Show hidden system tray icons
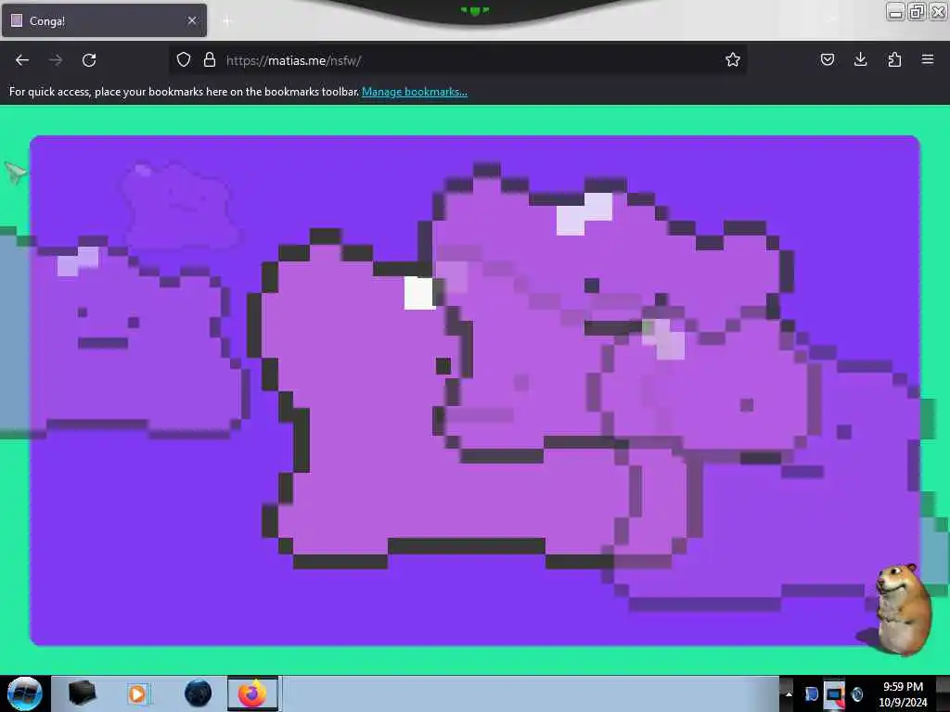 pos(789,693)
